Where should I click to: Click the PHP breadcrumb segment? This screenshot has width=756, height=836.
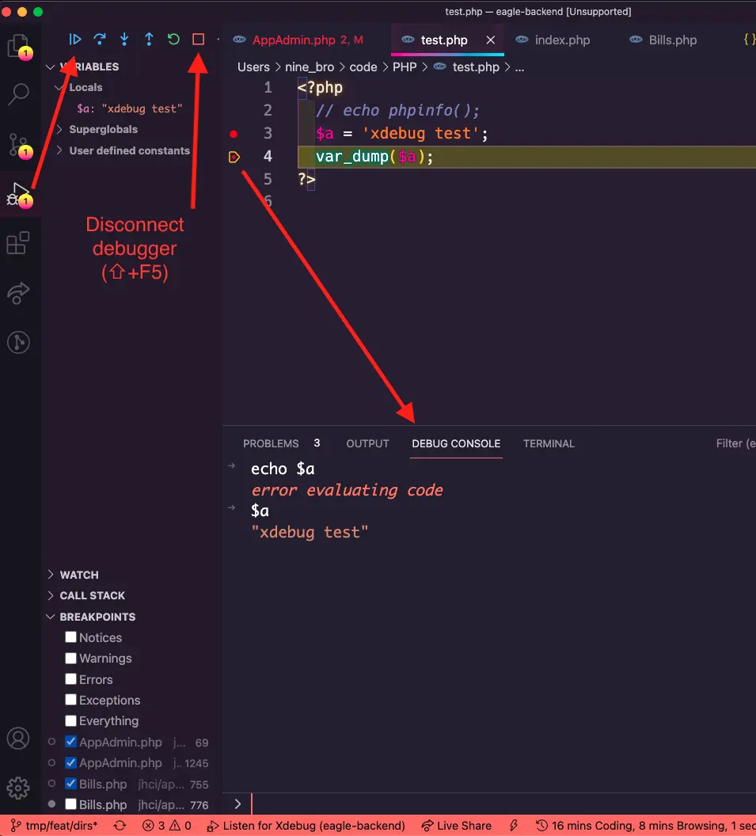[x=405, y=67]
